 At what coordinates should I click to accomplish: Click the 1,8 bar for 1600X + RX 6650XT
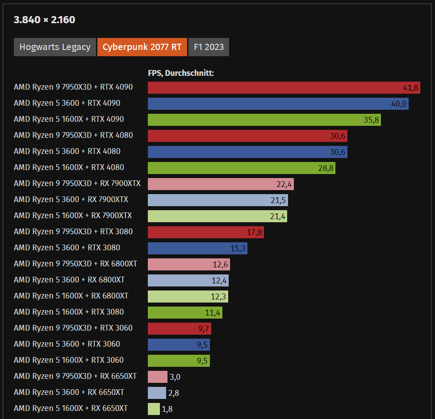pos(154,409)
